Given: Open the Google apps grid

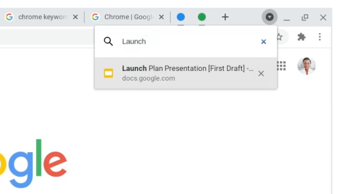Looking at the screenshot, I should pyautogui.click(x=281, y=66).
